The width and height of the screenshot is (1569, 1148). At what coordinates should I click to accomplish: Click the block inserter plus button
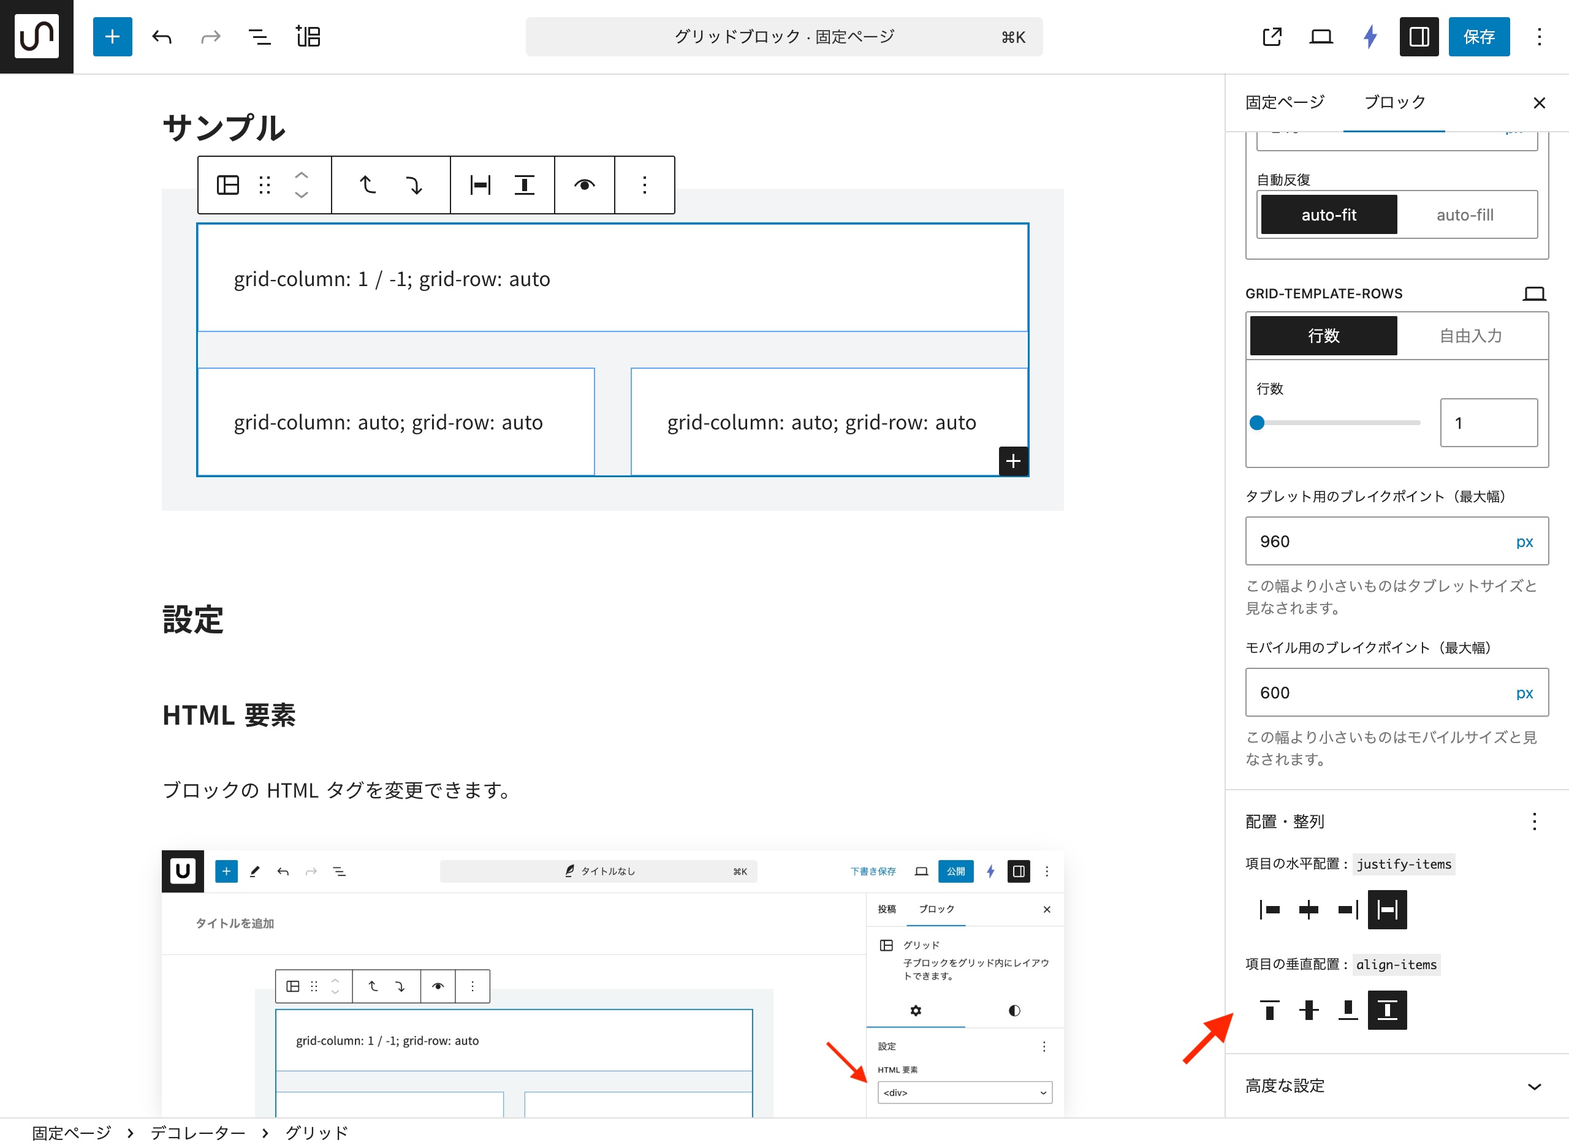click(112, 37)
